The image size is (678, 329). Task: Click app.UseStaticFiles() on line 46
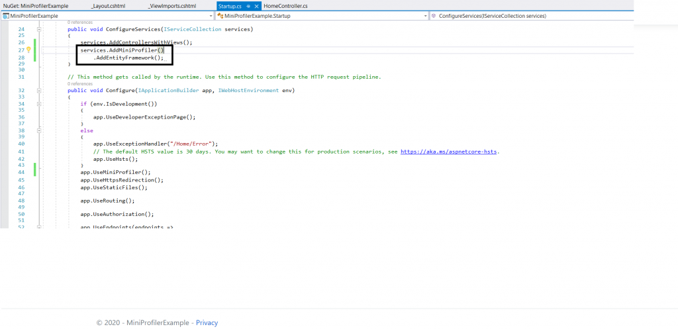tap(114, 187)
